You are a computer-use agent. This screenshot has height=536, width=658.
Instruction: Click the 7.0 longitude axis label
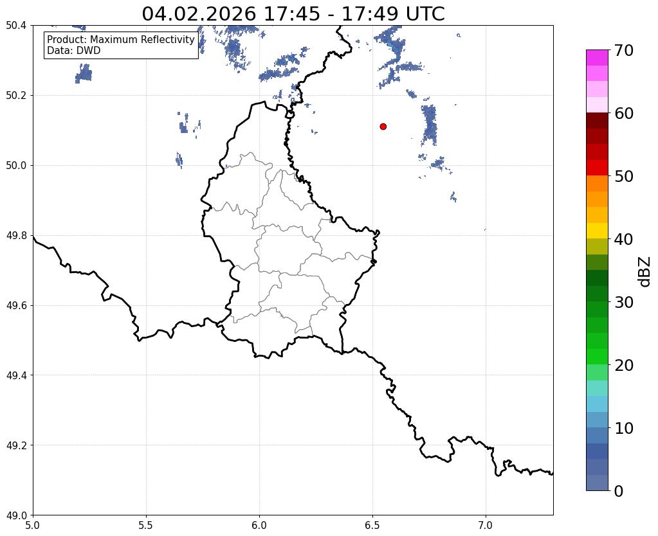click(486, 526)
